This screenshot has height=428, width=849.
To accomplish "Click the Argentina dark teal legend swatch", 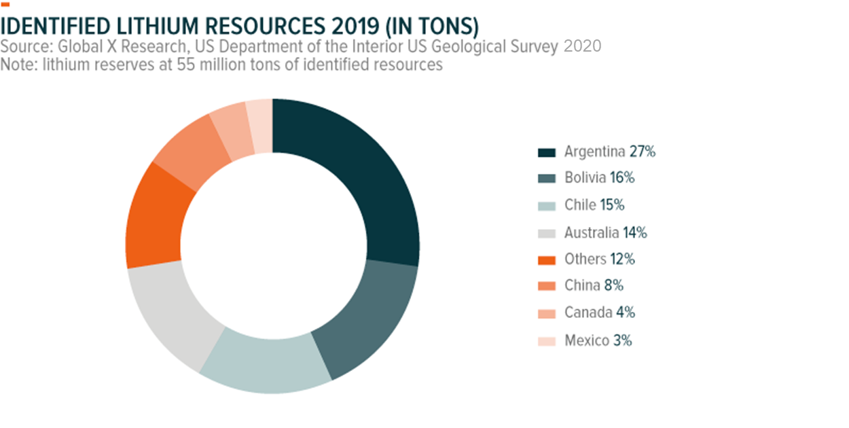I will coord(547,152).
